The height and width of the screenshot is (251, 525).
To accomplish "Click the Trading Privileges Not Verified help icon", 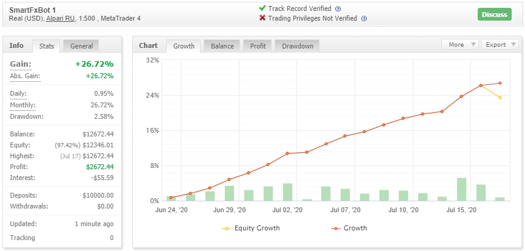I will 364,19.
